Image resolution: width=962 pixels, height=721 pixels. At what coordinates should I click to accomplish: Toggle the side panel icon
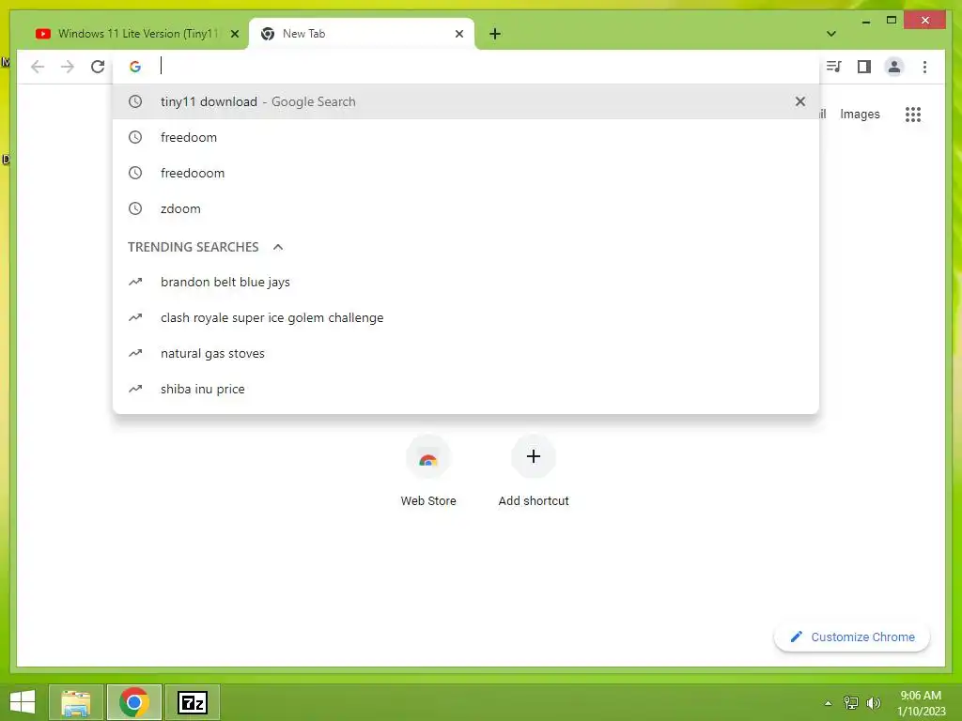click(x=864, y=67)
